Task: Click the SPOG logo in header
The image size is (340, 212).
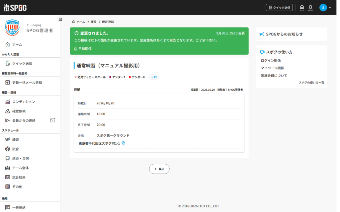Action: pos(15,8)
